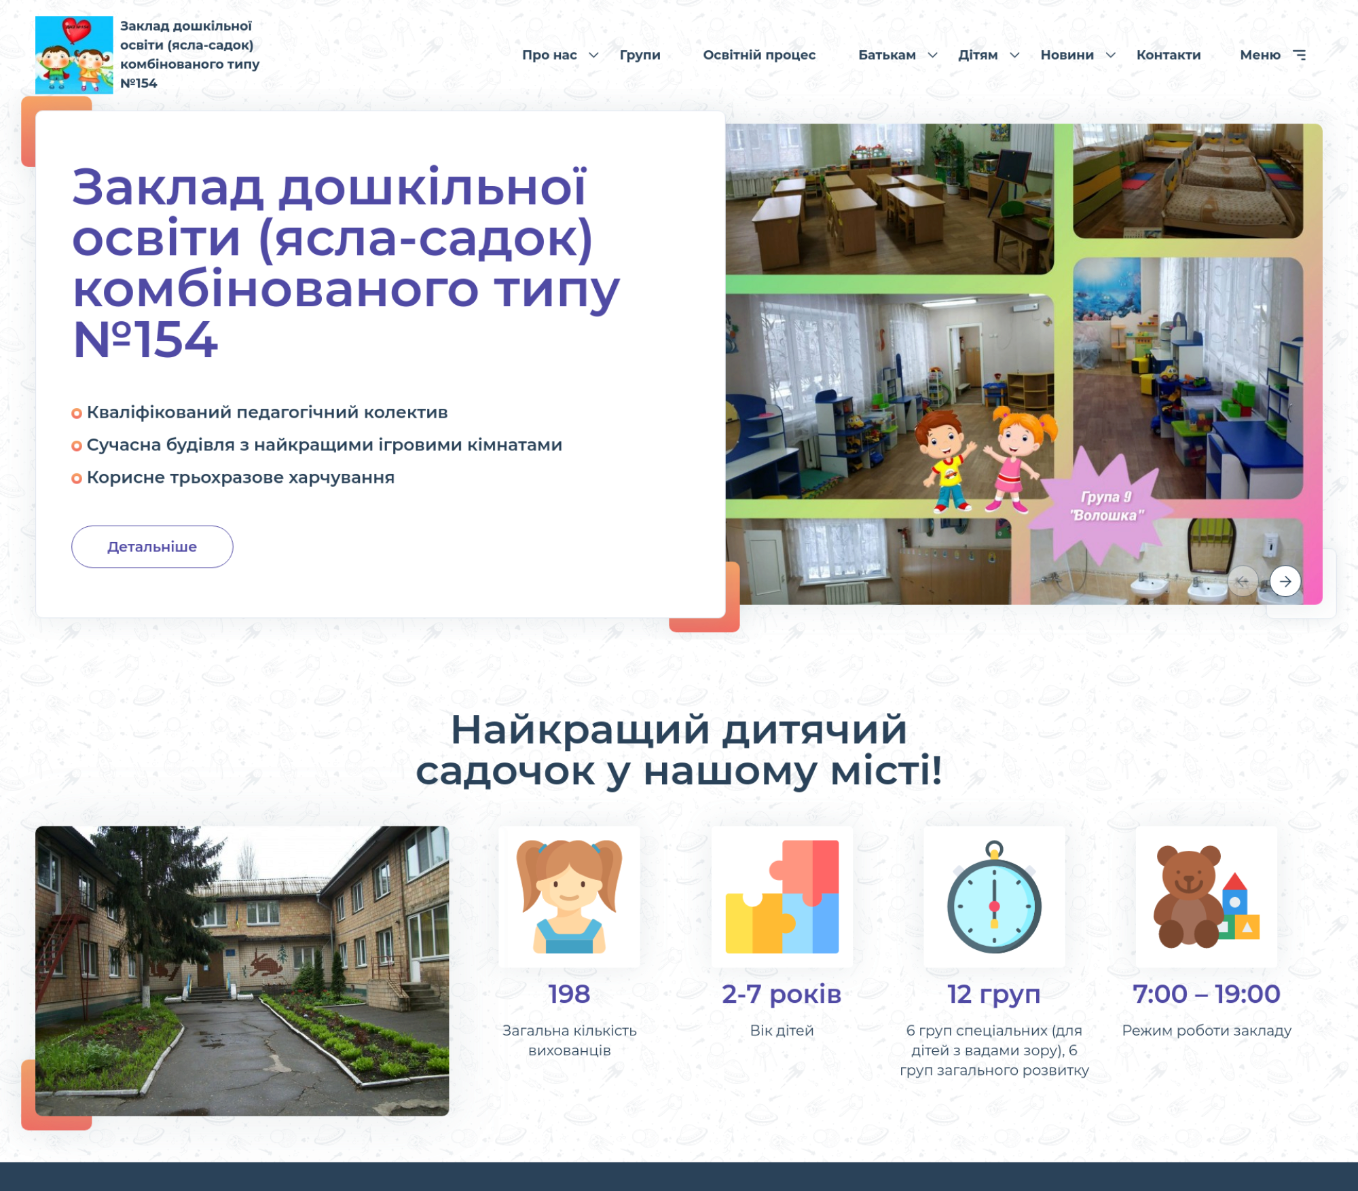Click the girl with pigtails icon
This screenshot has height=1191, width=1358.
[x=569, y=896]
